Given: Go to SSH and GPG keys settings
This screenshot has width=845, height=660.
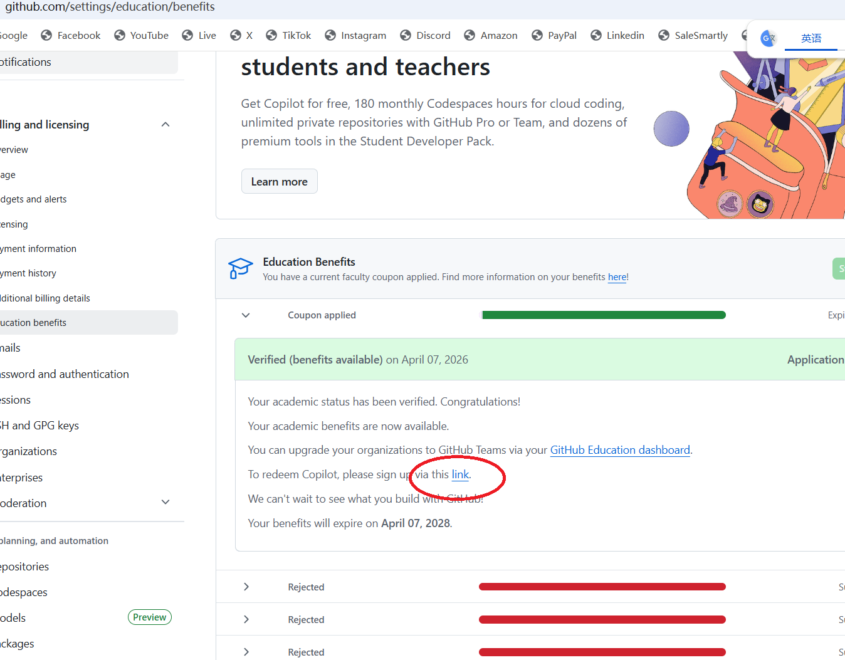Looking at the screenshot, I should tap(39, 426).
